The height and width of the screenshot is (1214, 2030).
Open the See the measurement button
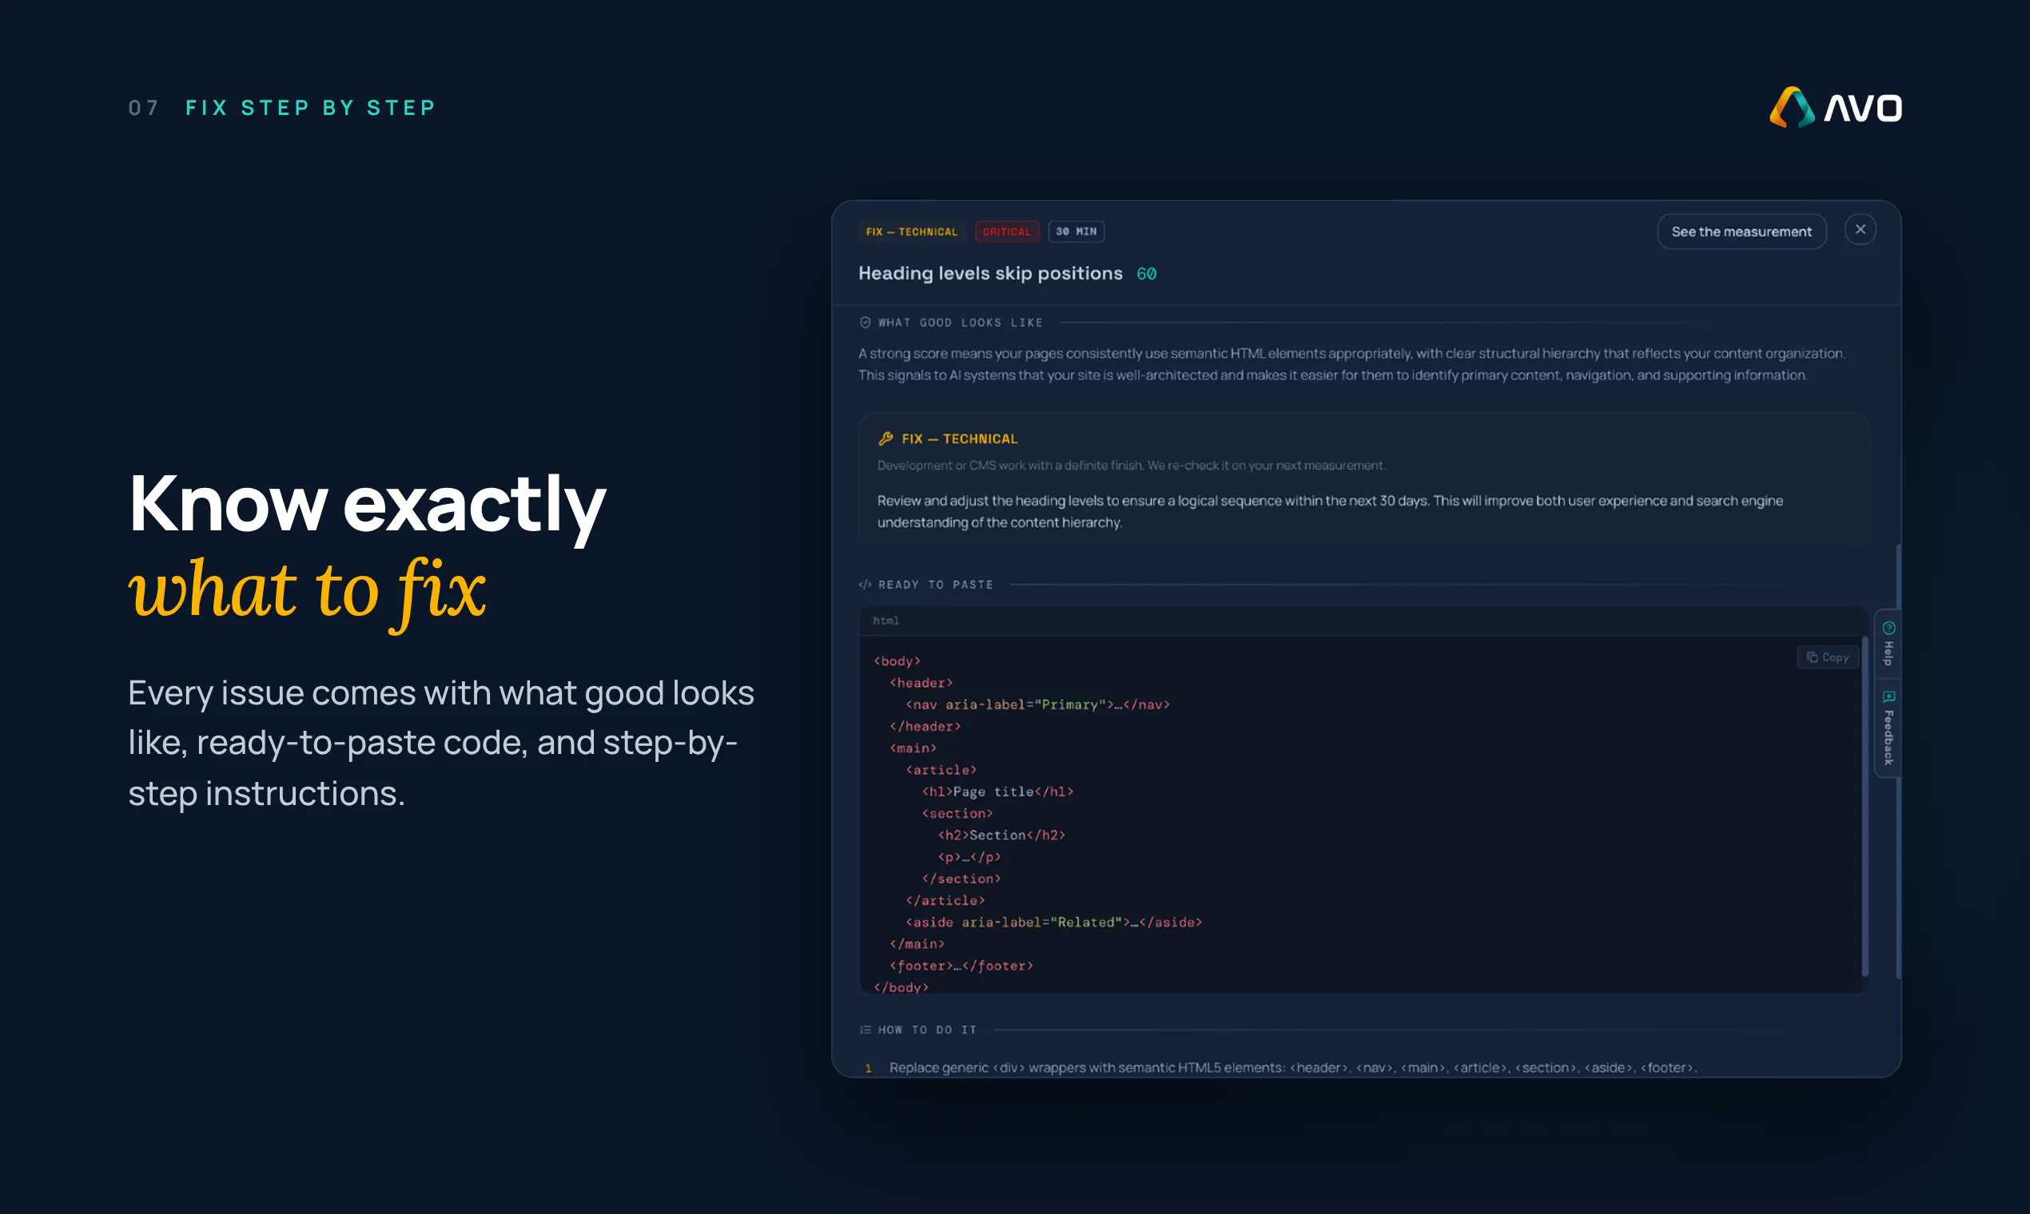(x=1741, y=232)
